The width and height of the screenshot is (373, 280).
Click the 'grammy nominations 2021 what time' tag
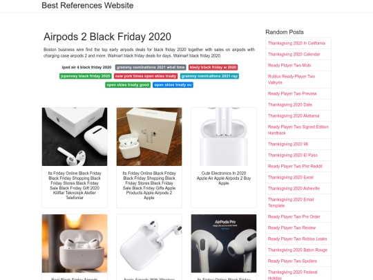pos(151,67)
